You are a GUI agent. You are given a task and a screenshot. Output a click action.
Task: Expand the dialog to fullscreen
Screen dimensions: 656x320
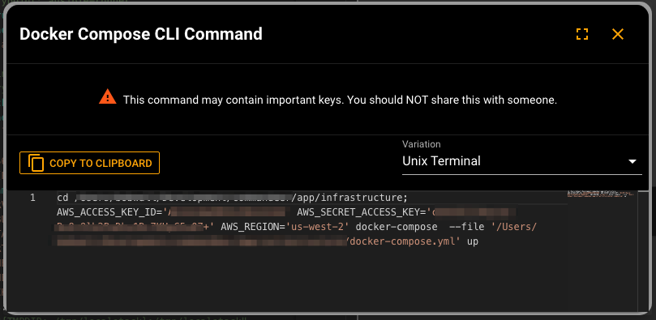coord(582,34)
